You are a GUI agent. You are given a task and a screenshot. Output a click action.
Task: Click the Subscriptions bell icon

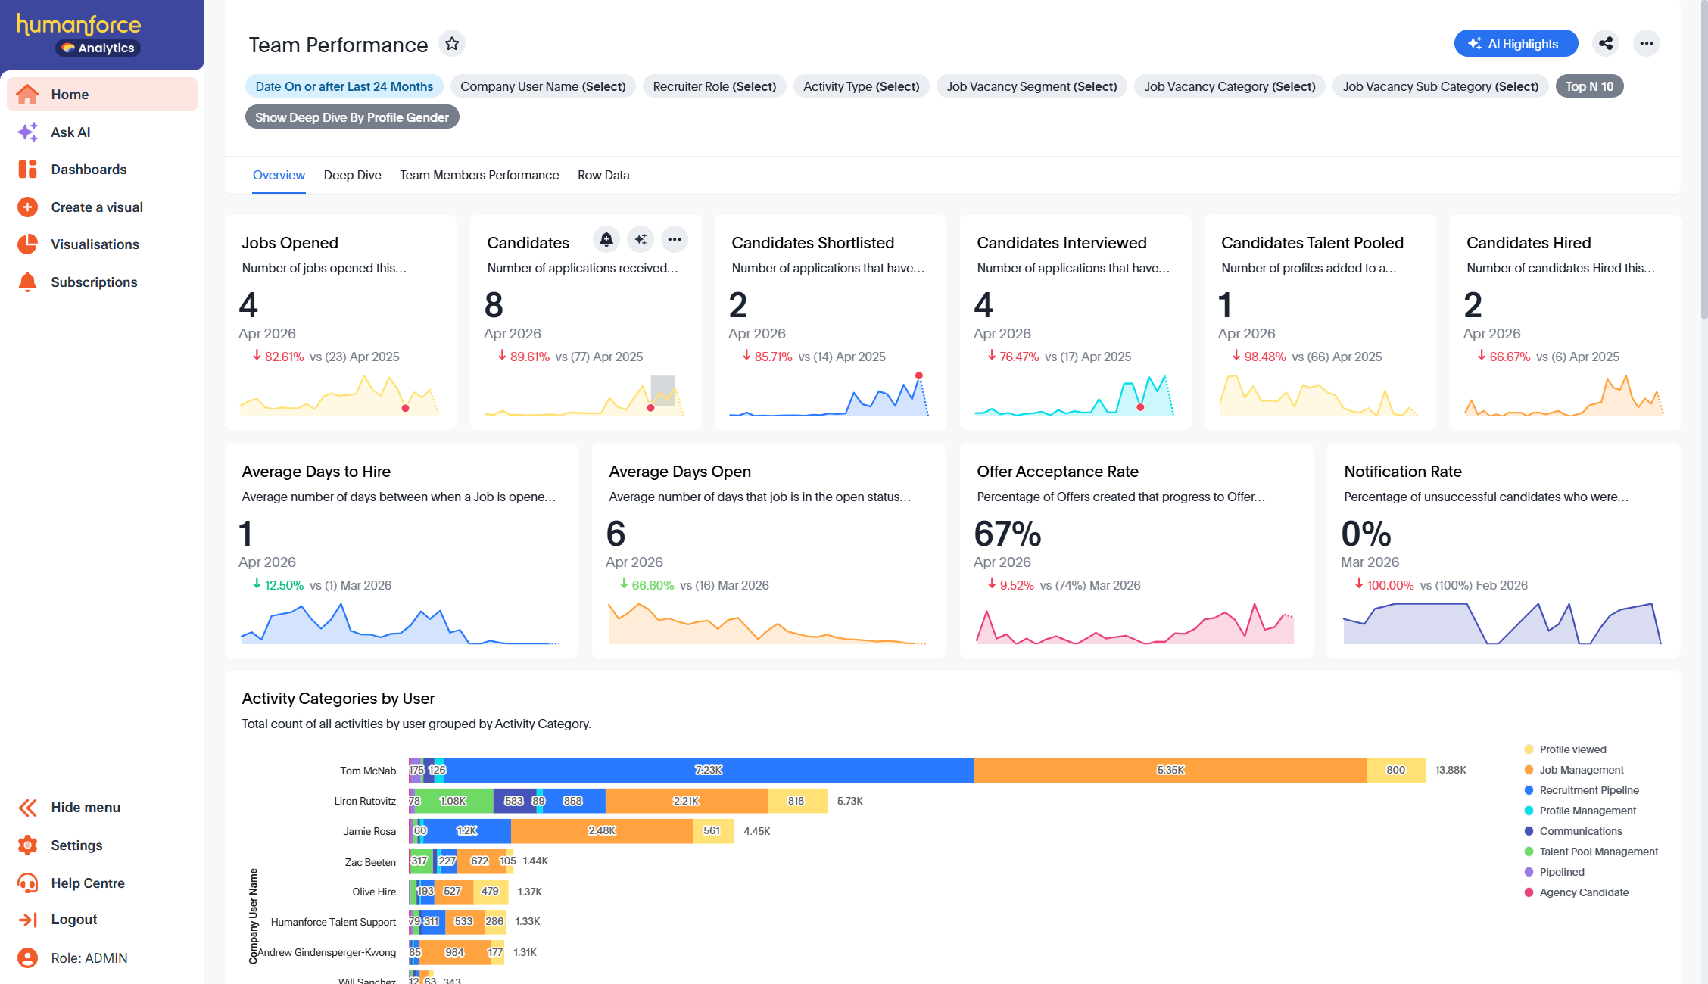coord(28,282)
